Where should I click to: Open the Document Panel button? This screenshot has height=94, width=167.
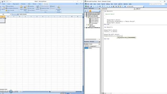58,8
